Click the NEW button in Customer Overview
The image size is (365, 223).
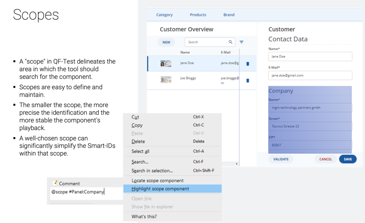(x=166, y=42)
